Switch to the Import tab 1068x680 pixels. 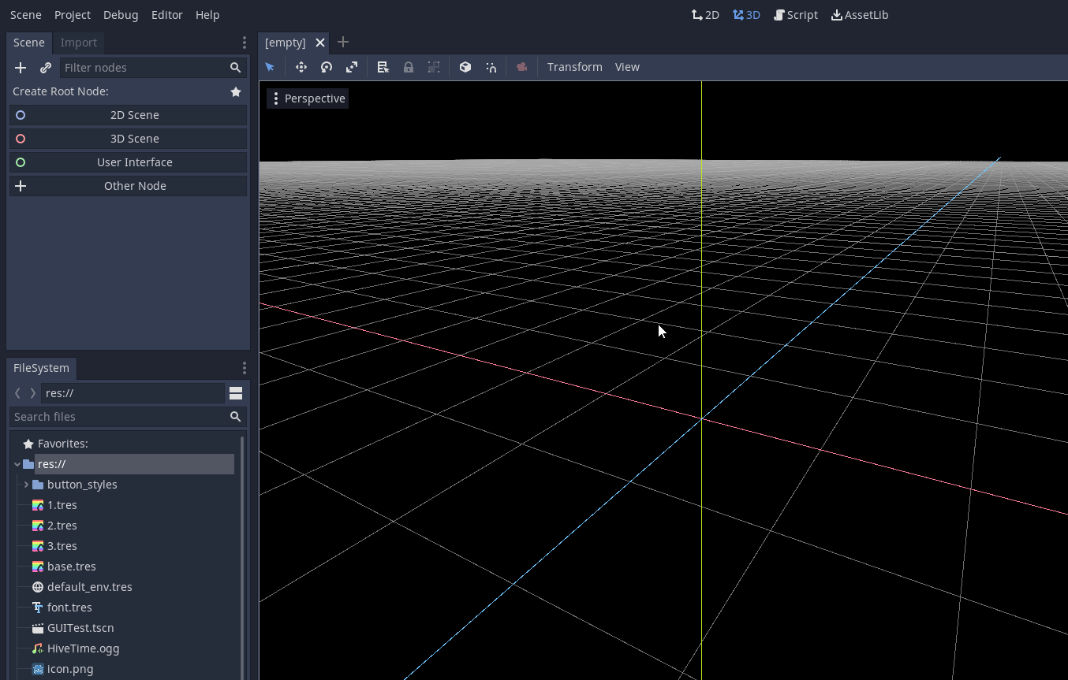pyautogui.click(x=79, y=43)
